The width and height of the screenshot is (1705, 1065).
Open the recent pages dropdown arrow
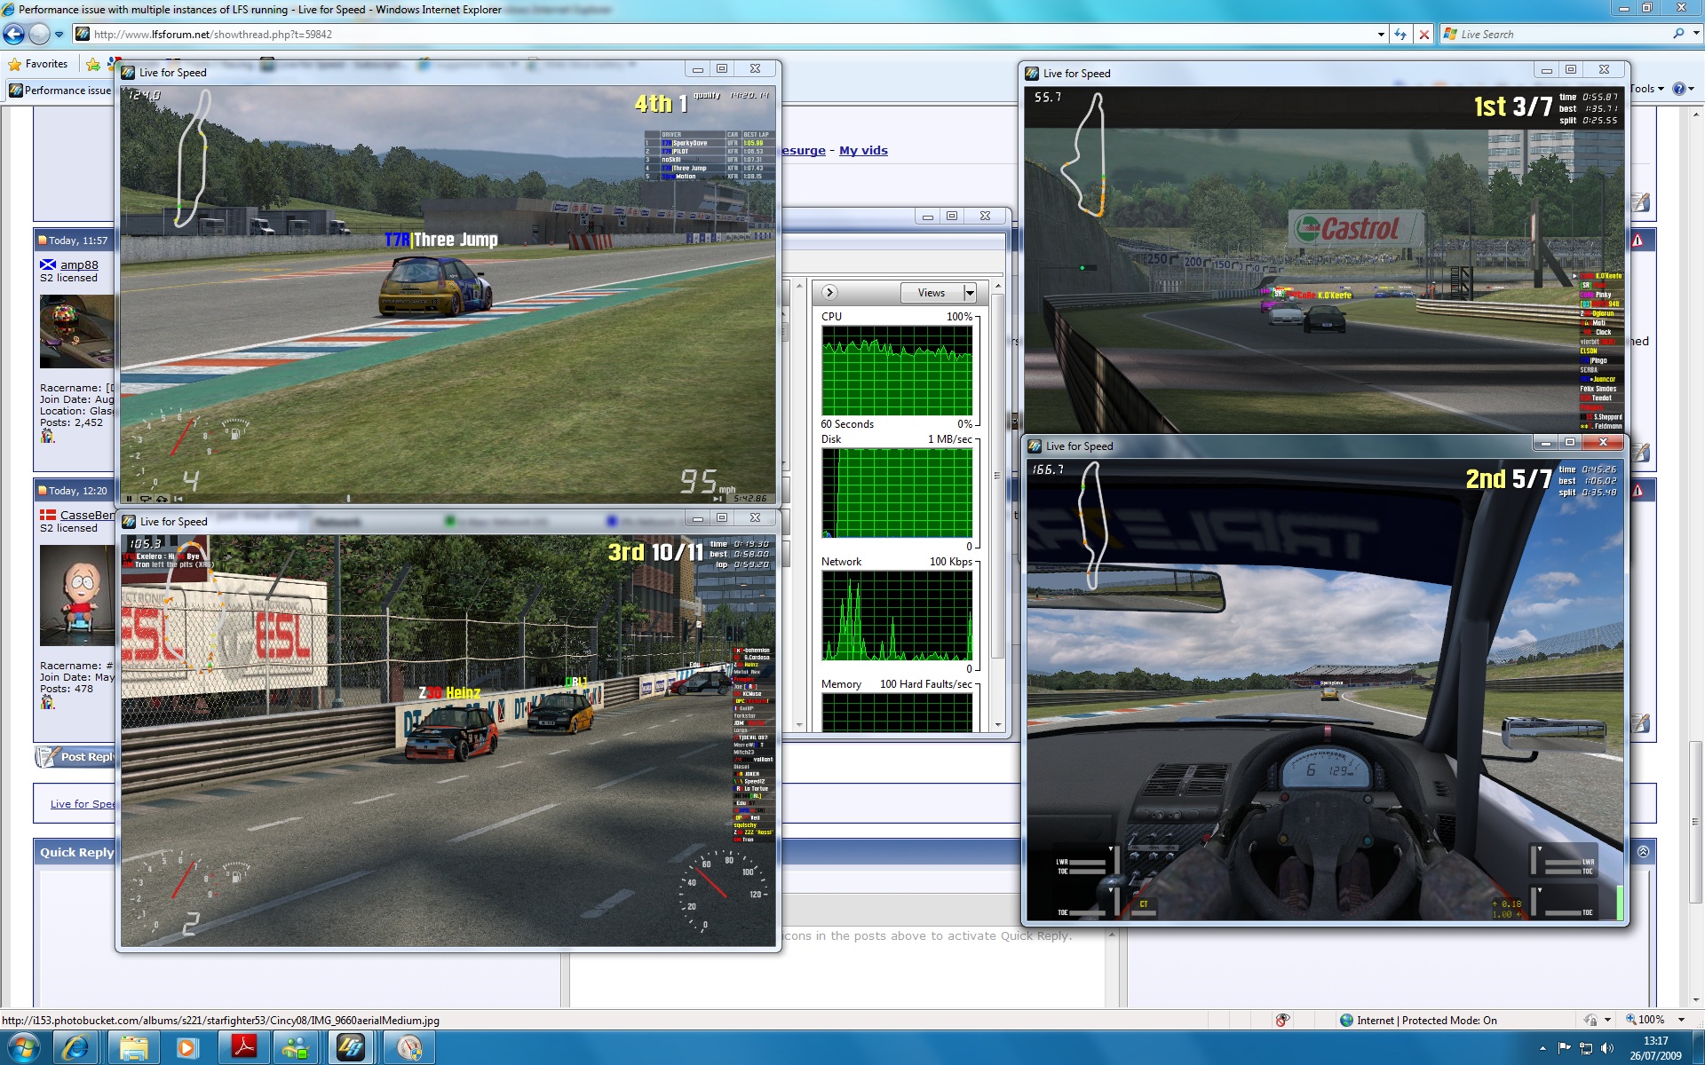coord(59,35)
